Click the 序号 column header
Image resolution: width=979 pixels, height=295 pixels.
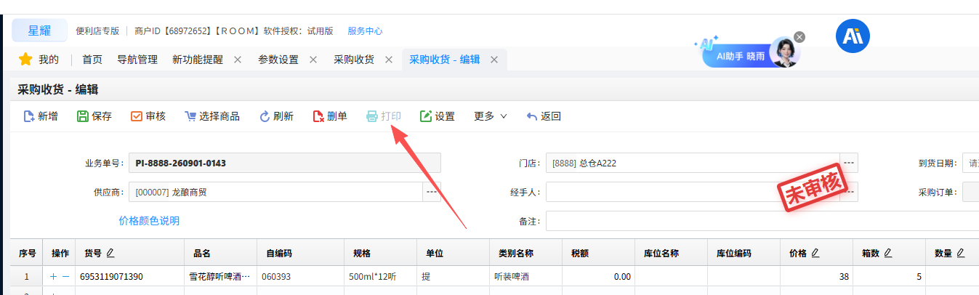tap(27, 253)
